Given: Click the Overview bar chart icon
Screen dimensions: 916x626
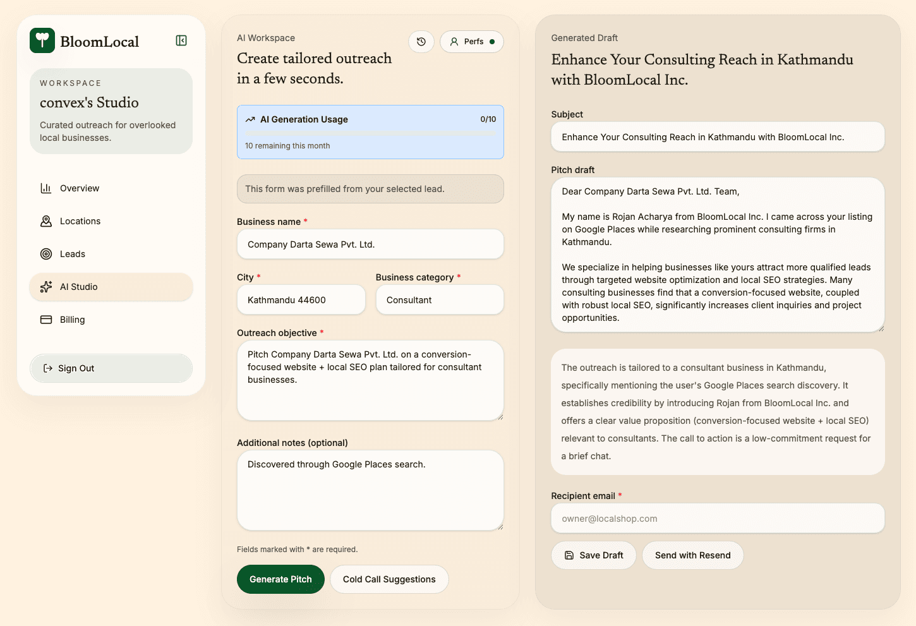Looking at the screenshot, I should click(46, 188).
